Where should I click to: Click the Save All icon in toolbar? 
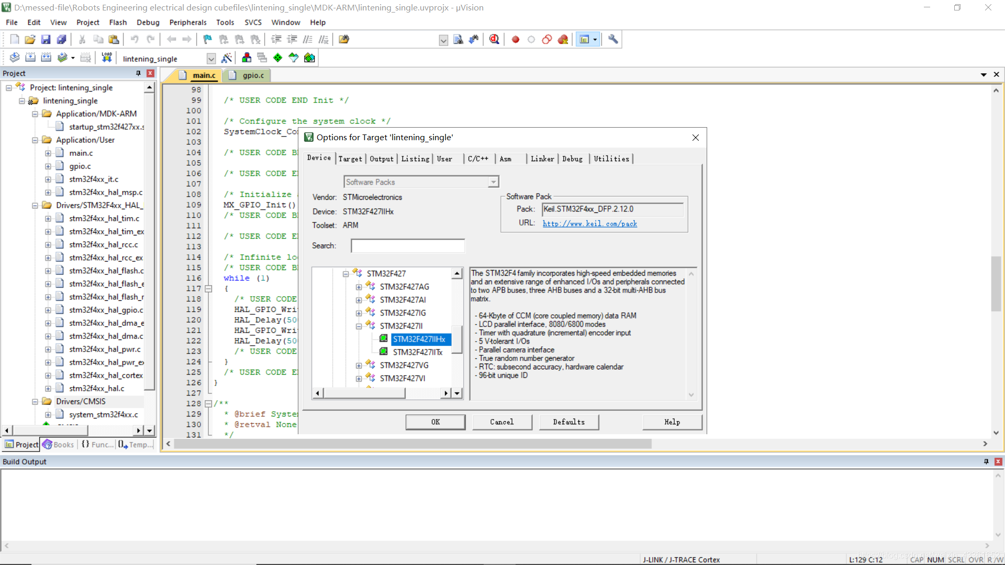[x=62, y=39]
